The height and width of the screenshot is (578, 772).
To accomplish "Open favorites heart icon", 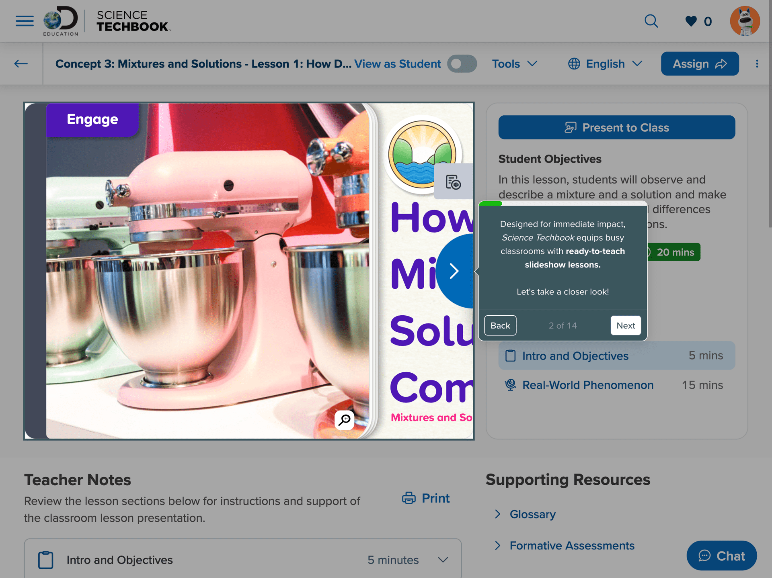I will pos(691,21).
